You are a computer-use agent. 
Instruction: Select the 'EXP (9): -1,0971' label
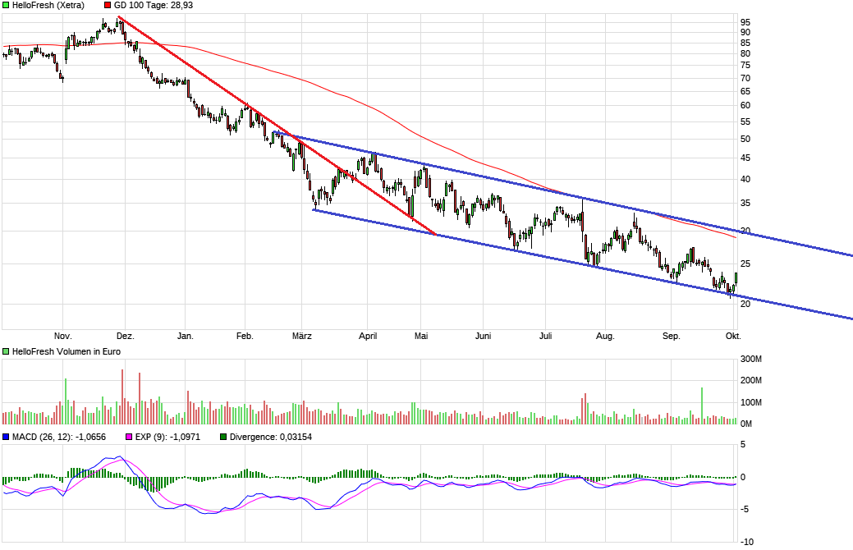pyautogui.click(x=167, y=437)
